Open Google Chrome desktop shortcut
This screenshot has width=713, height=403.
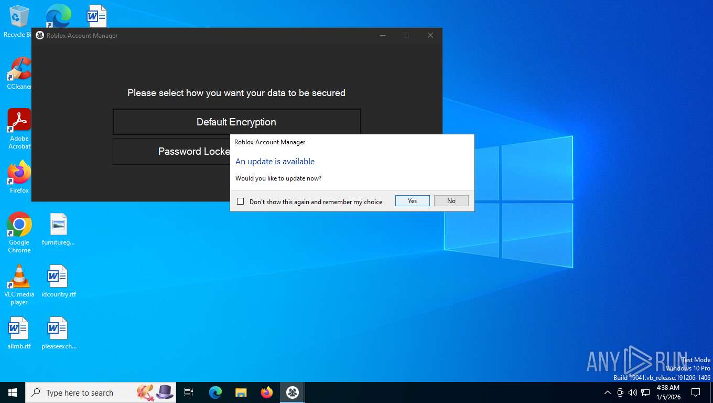click(19, 232)
